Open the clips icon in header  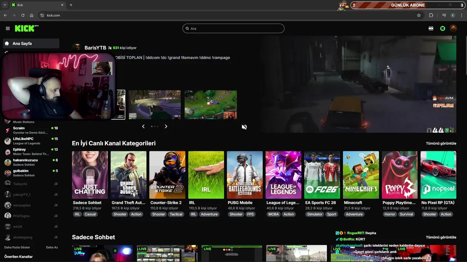[431, 28]
